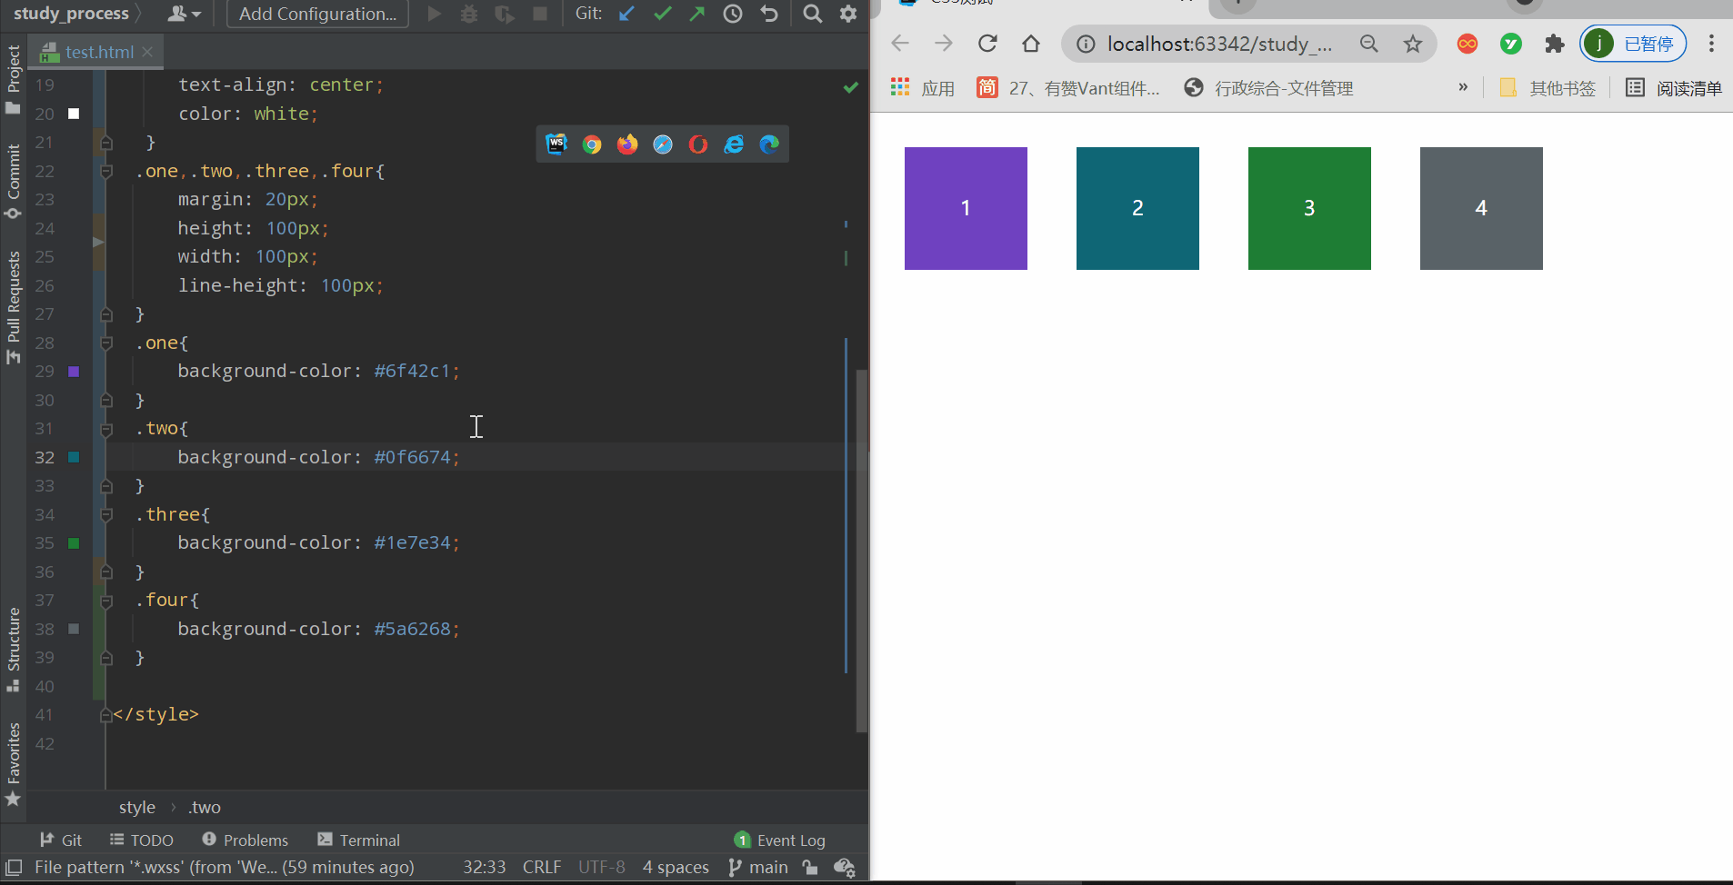Open UTF-8 encoding selector

coord(602,868)
